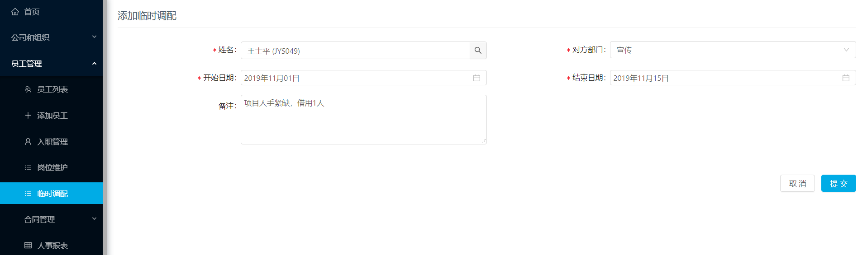867x255 pixels.
Task: Open the 对方部门 dropdown
Action: [733, 50]
